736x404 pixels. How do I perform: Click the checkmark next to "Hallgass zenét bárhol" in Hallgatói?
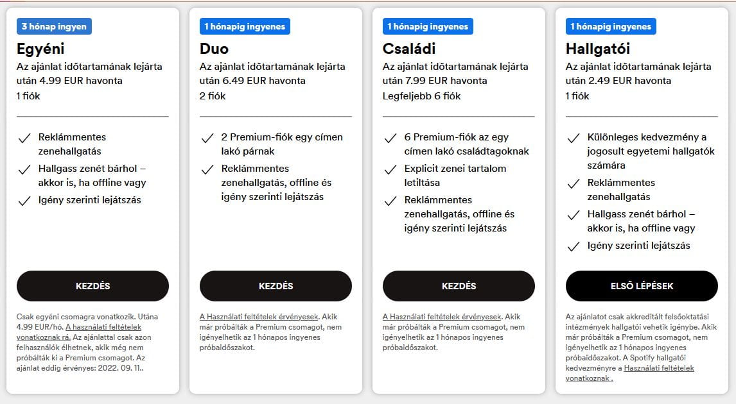pos(573,215)
